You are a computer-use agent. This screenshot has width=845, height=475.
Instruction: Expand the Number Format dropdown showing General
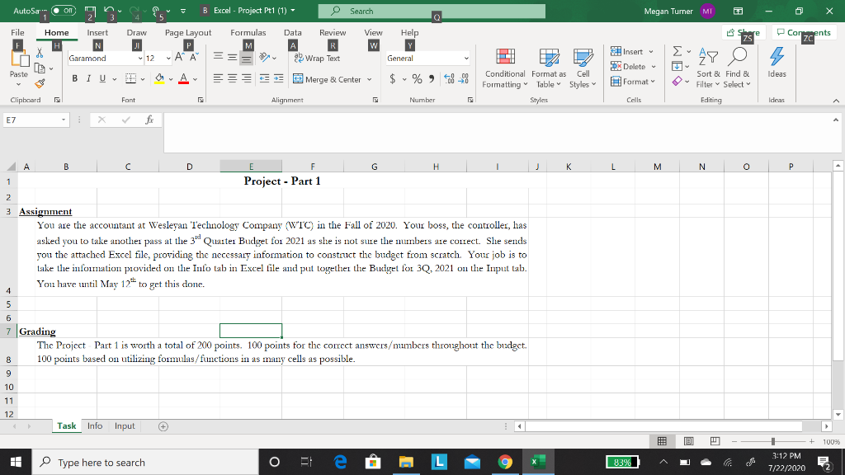tap(465, 59)
